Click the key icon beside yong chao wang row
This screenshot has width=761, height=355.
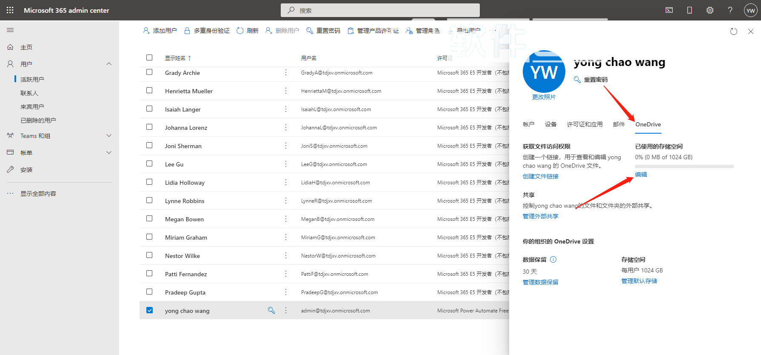pyautogui.click(x=271, y=310)
